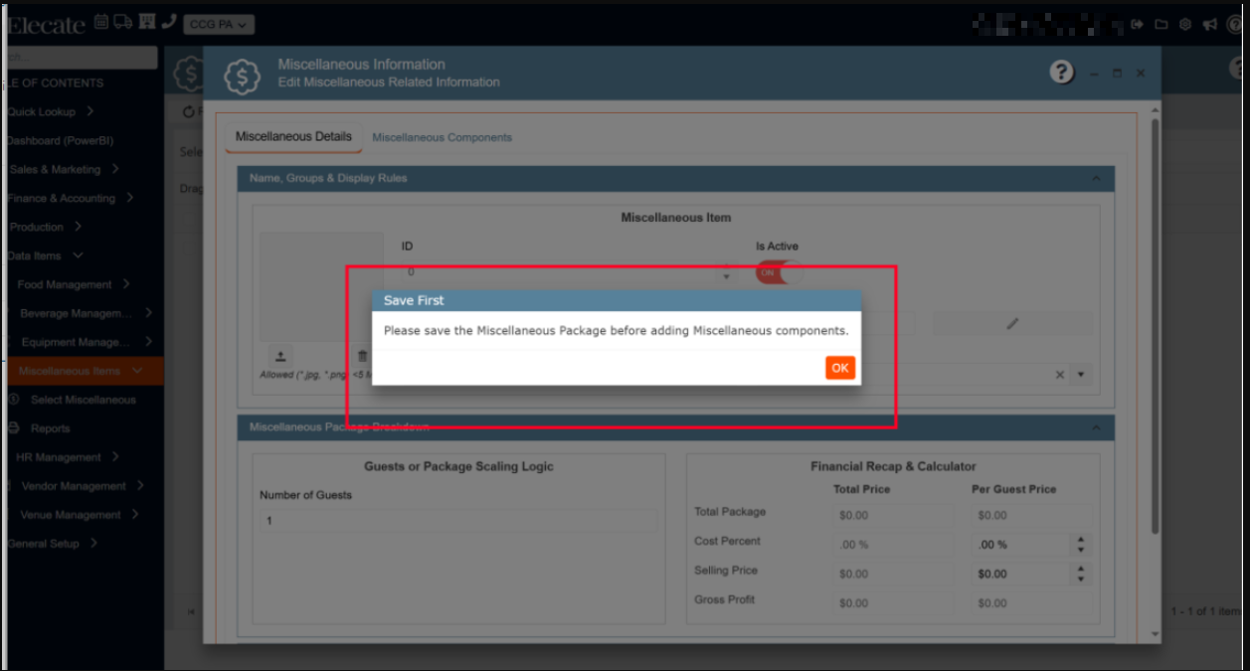Select the Miscellaneous Details tab
Image resolution: width=1250 pixels, height=671 pixels.
tap(293, 136)
